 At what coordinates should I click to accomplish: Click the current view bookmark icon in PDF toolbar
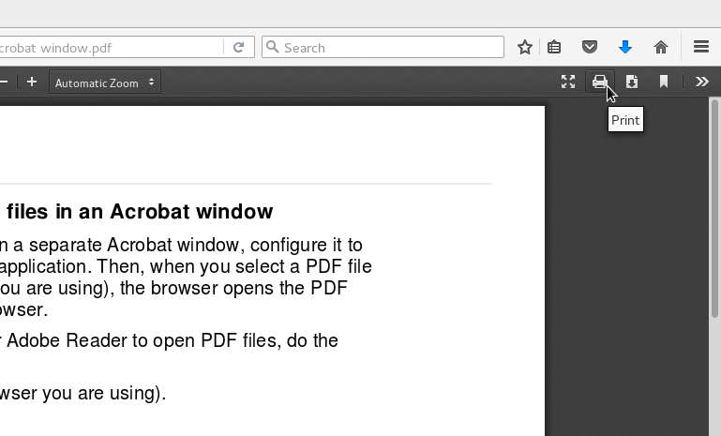point(664,83)
